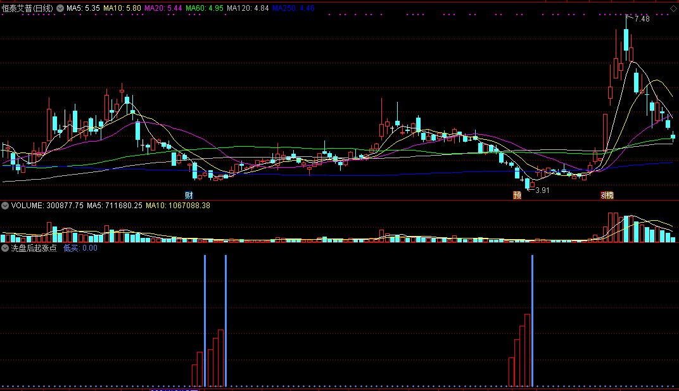Select the MA20: 5.44 label
The height and width of the screenshot is (391, 679).
tap(163, 8)
